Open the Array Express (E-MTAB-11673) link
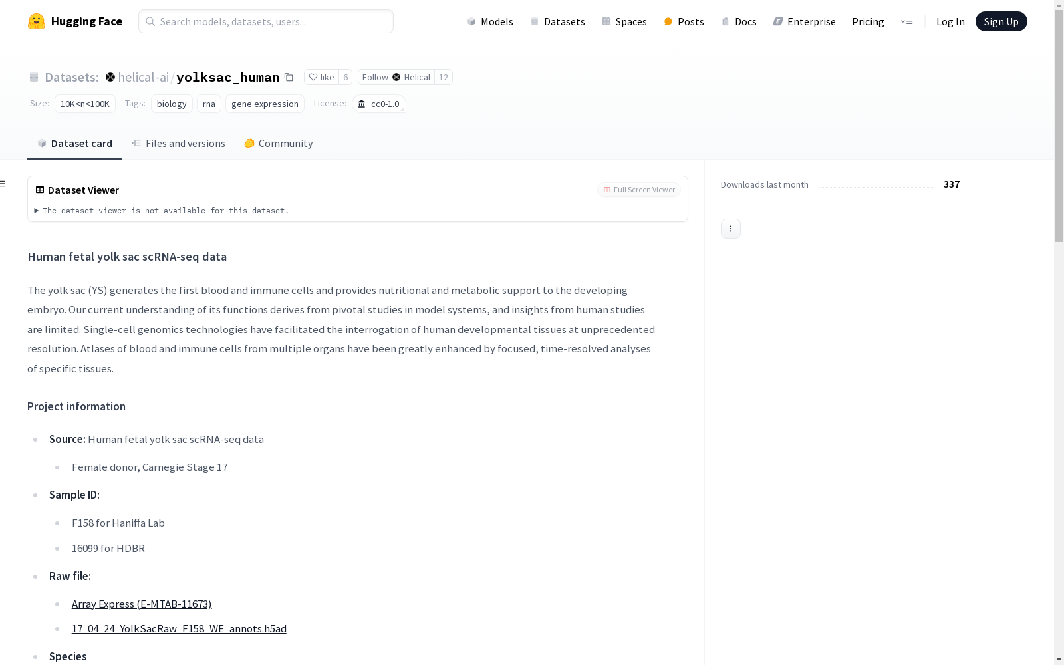Screen dimensions: 1064x665 coord(142,604)
